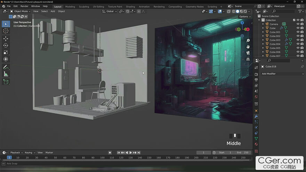This screenshot has width=306, height=172.
Task: Select the Move tool
Action: point(6,39)
